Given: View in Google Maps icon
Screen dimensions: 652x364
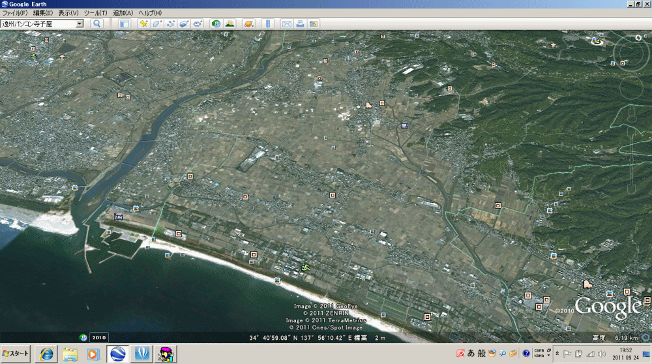Looking at the screenshot, I should [x=314, y=23].
